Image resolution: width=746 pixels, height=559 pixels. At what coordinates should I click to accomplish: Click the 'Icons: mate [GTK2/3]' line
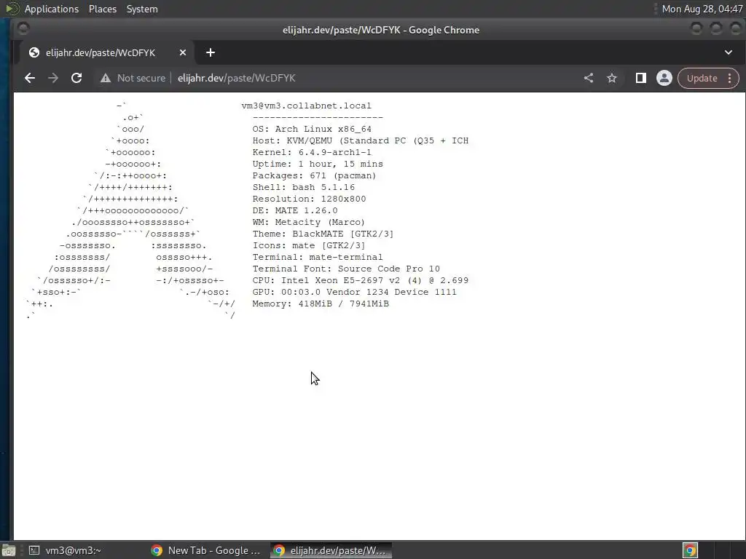tap(308, 245)
